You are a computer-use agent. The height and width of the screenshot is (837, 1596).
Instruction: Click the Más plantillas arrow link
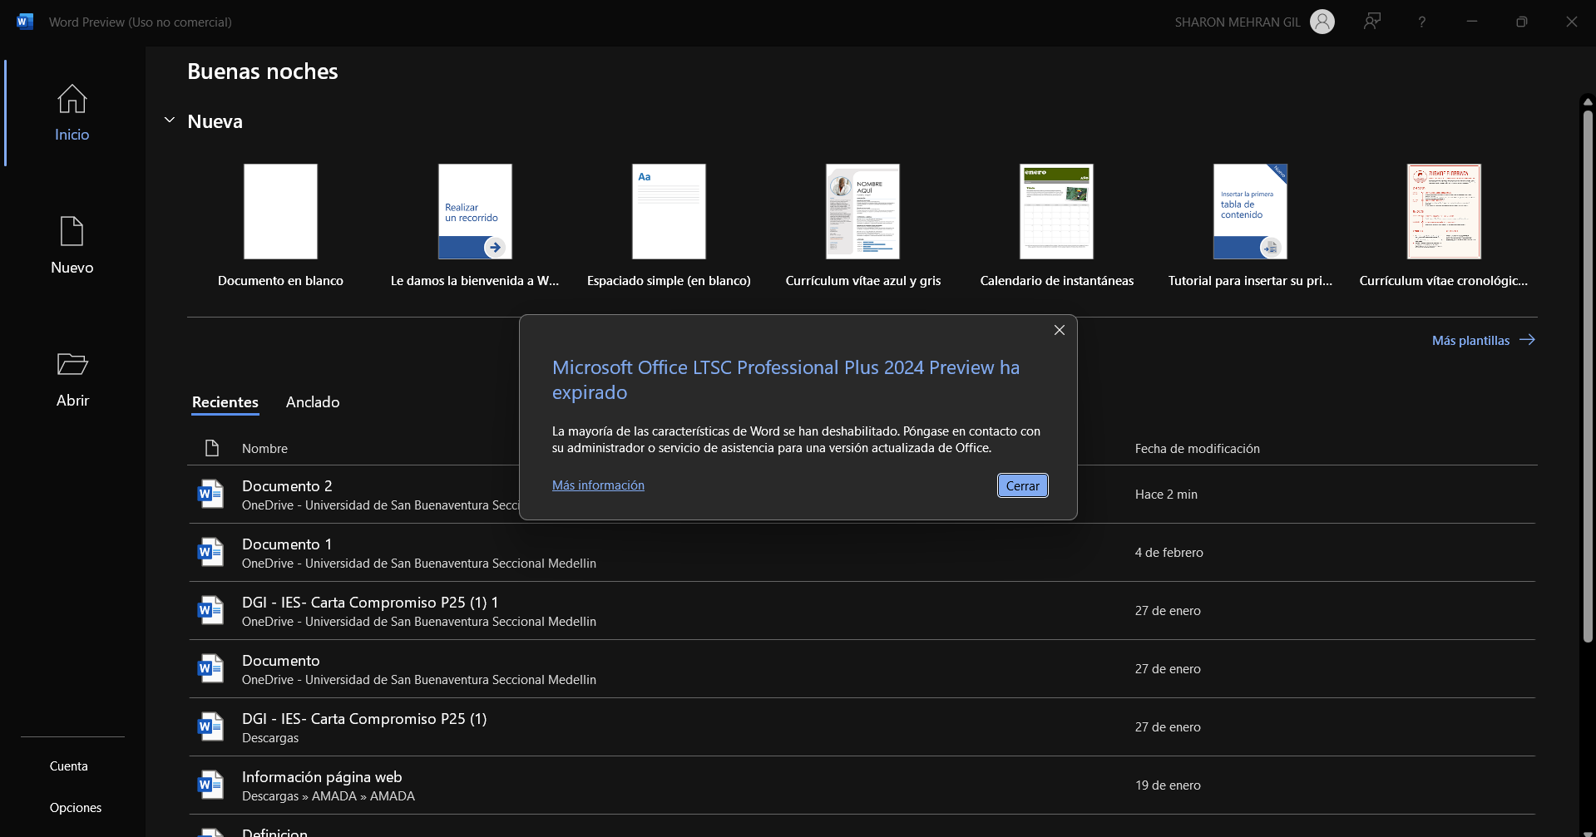pos(1483,340)
